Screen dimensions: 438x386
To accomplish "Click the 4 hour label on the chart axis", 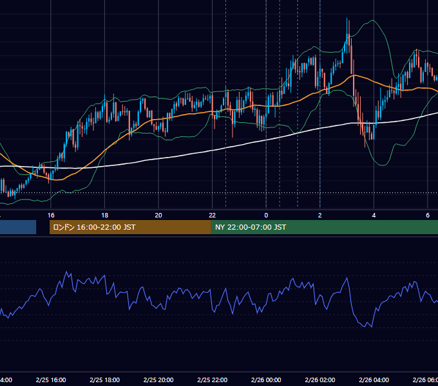I will tap(374, 216).
